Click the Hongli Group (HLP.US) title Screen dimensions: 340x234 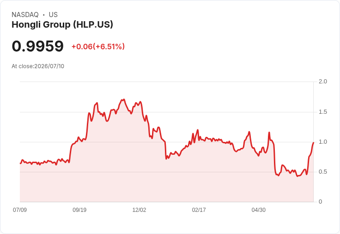point(62,25)
